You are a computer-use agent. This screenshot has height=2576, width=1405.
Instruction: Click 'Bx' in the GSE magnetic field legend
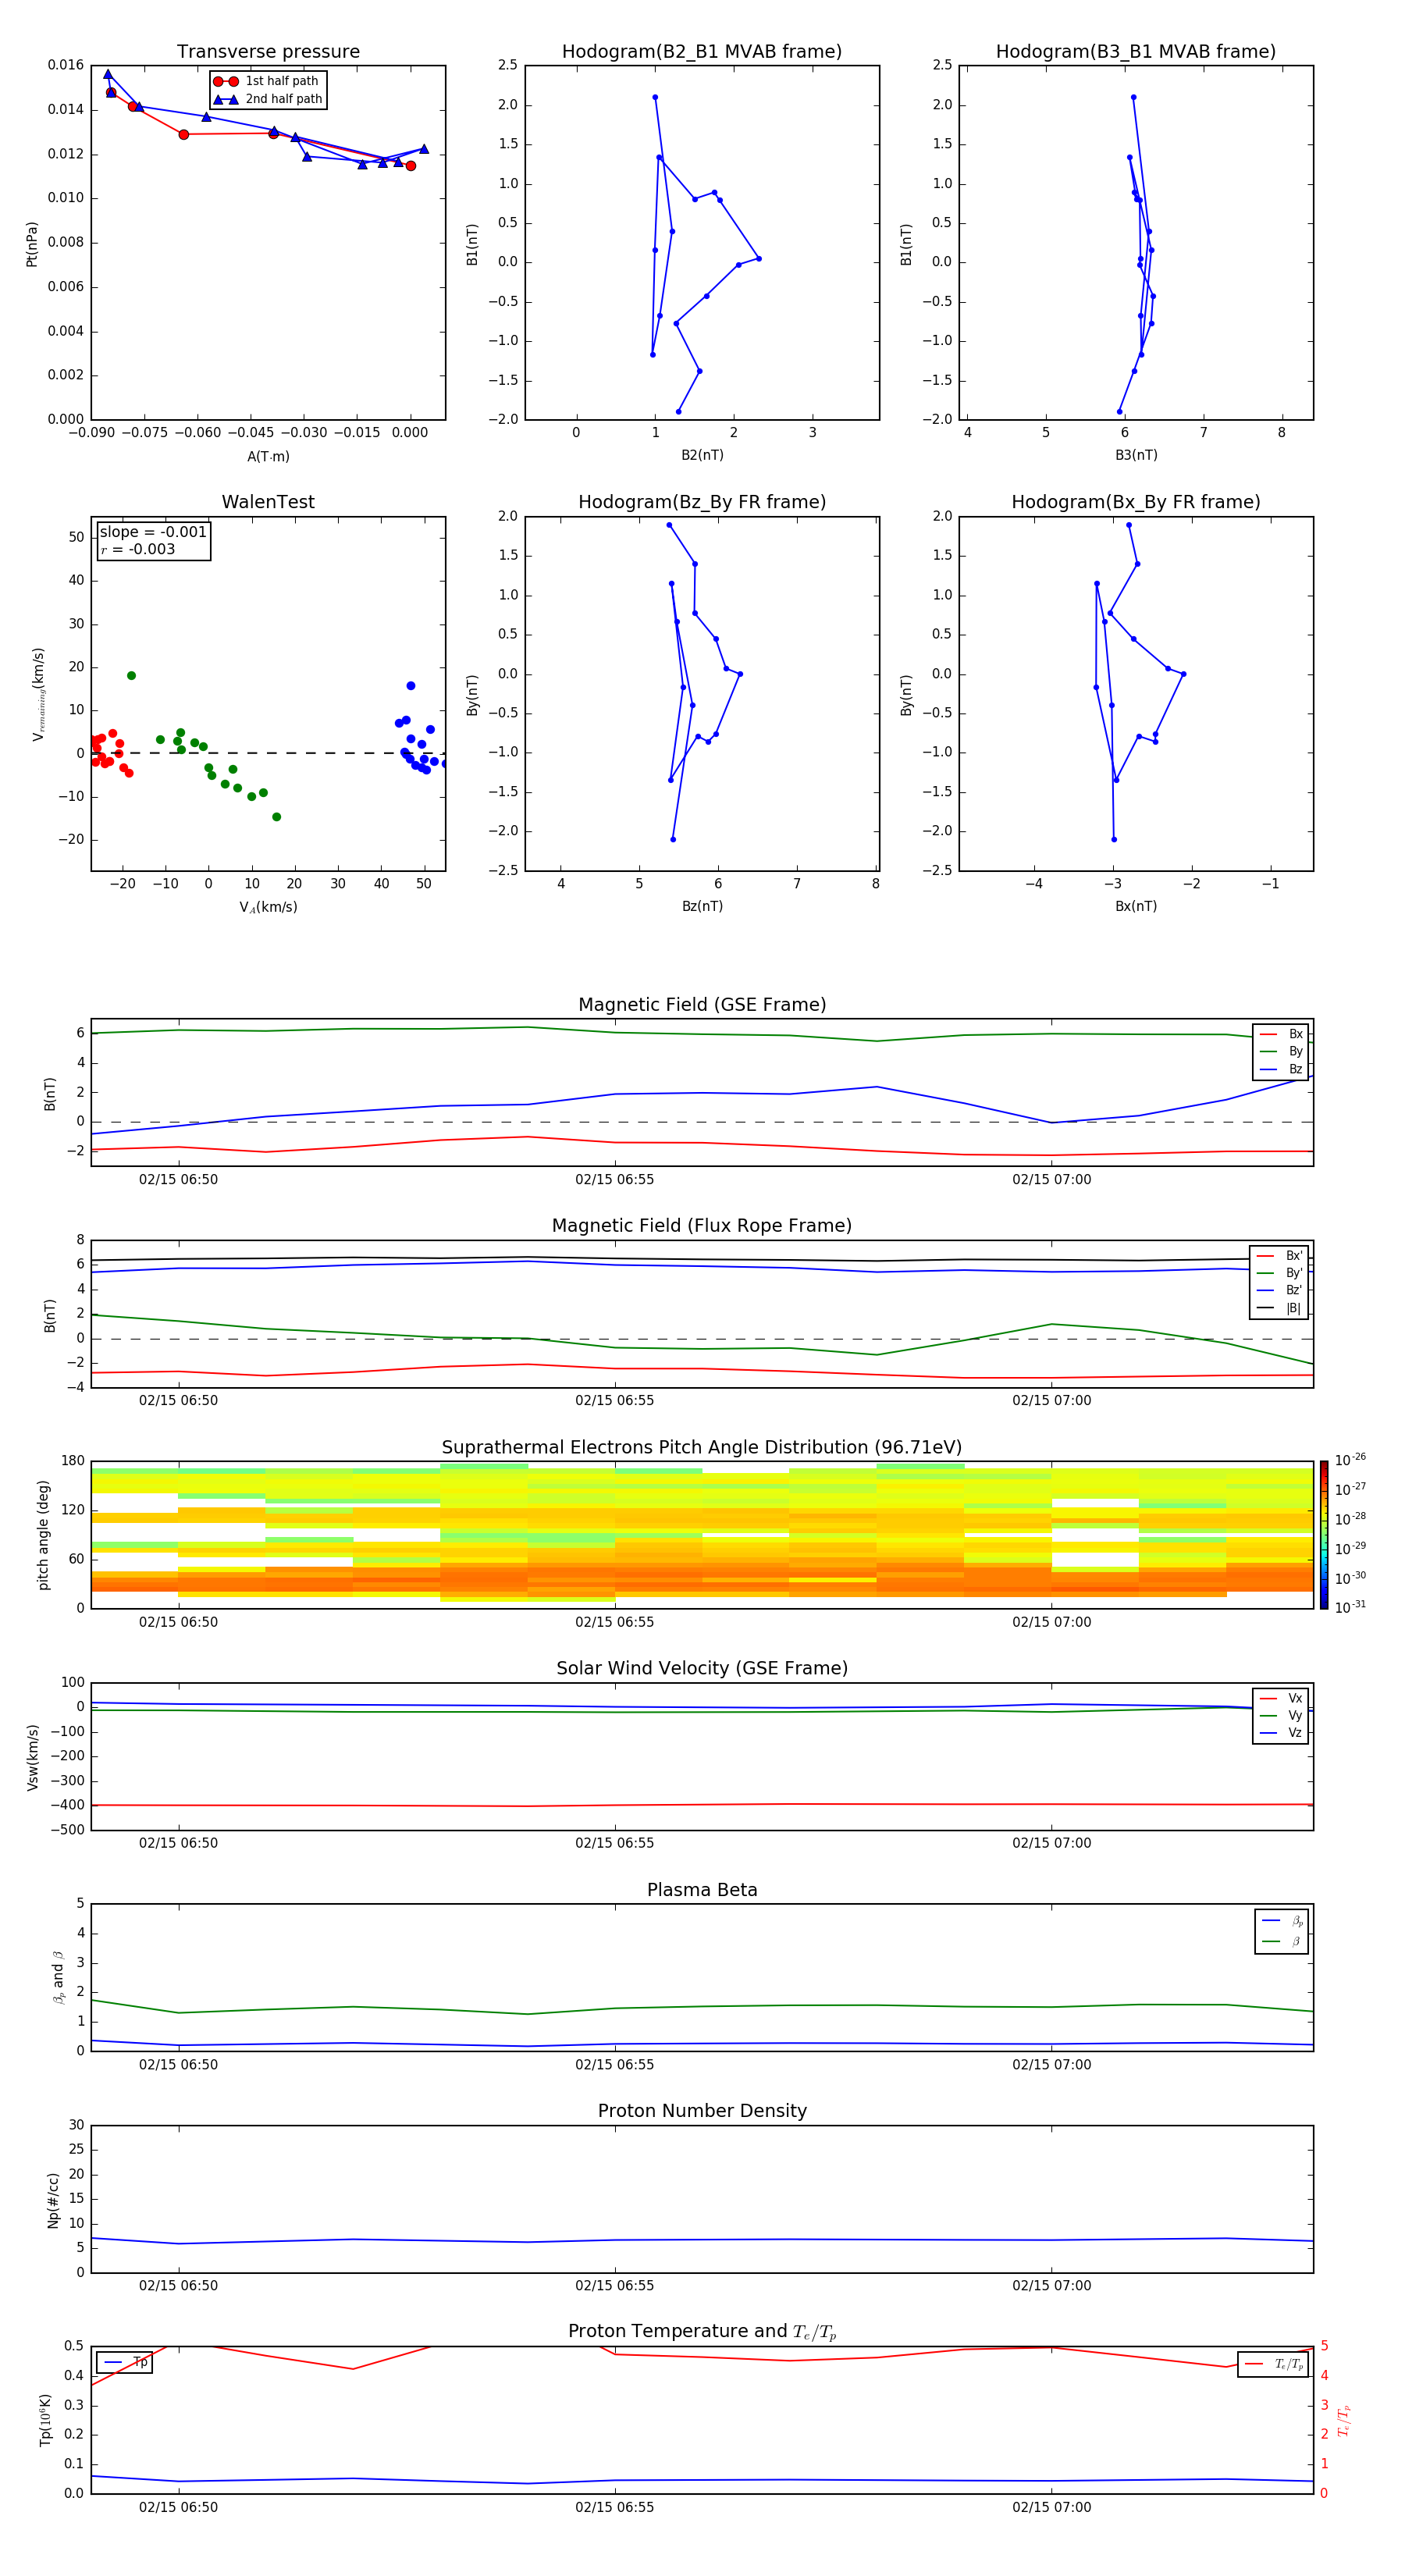(x=1295, y=1034)
